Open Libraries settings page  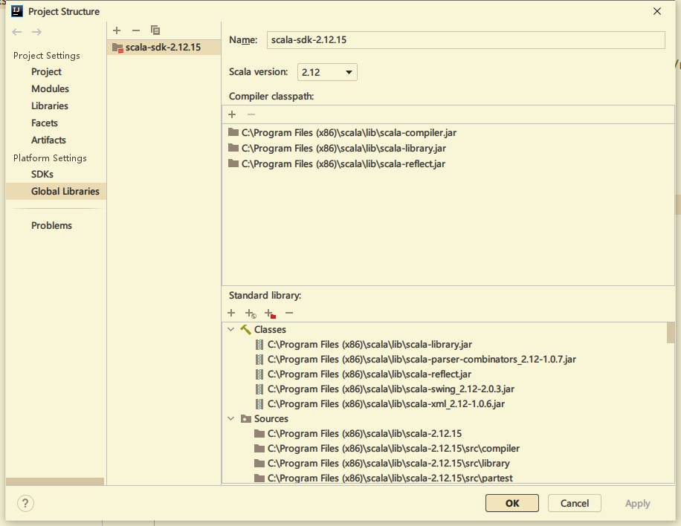[x=50, y=106]
